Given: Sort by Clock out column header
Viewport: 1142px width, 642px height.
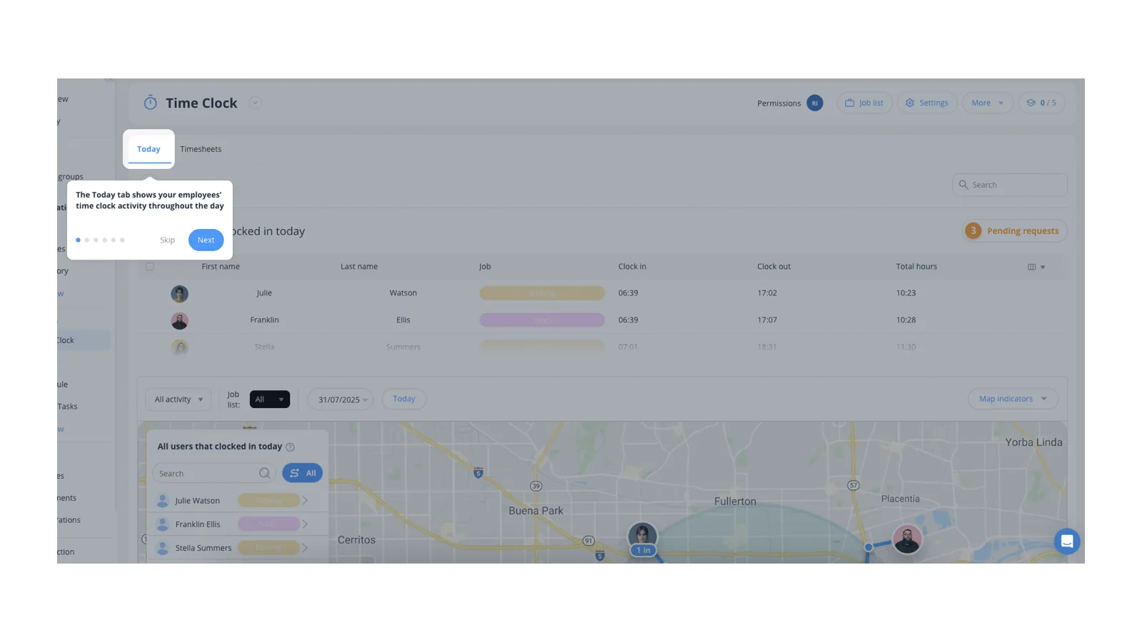Looking at the screenshot, I should [774, 266].
